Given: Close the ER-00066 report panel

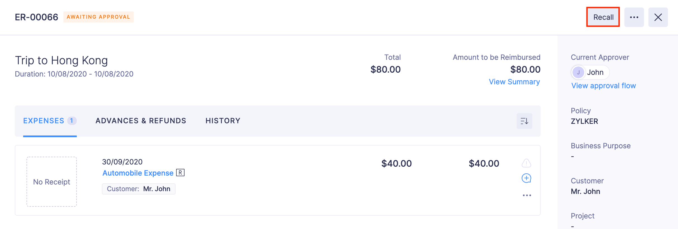Looking at the screenshot, I should (x=658, y=17).
